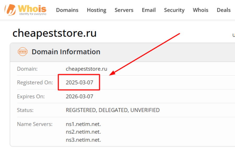The width and height of the screenshot is (235, 148).
Task: Open the Deals menu item
Action: tap(224, 10)
